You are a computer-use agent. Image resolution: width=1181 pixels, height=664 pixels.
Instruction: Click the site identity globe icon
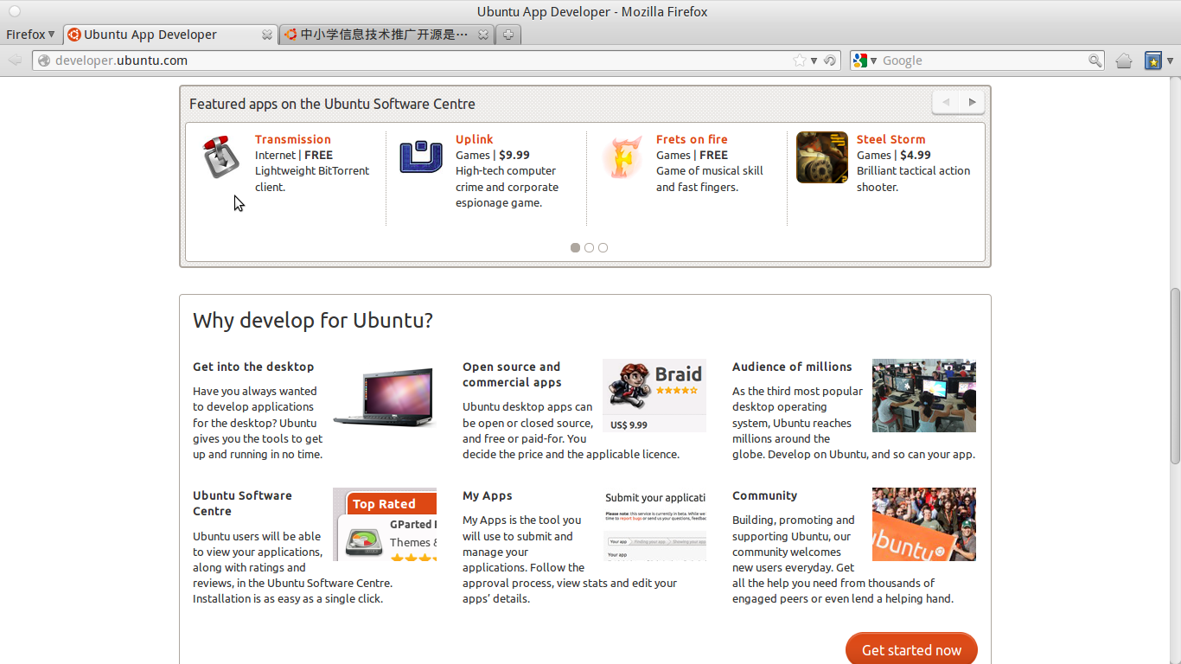(x=44, y=61)
